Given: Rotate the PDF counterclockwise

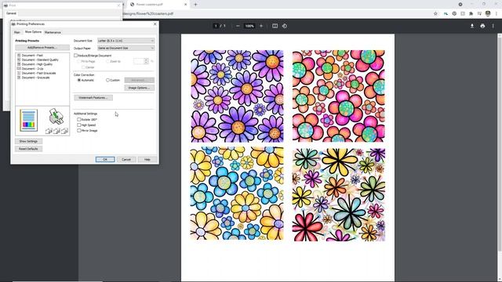Looking at the screenshot, I should point(285,26).
